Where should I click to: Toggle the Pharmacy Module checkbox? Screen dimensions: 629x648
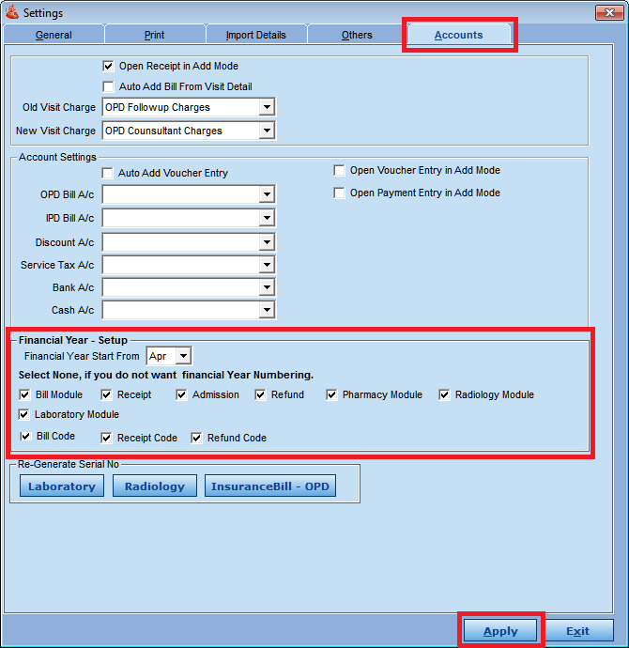pyautogui.click(x=332, y=395)
